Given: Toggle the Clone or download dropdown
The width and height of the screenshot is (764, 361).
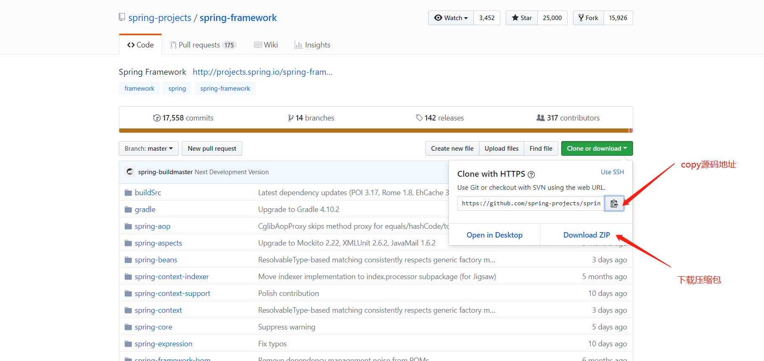Looking at the screenshot, I should pos(597,149).
